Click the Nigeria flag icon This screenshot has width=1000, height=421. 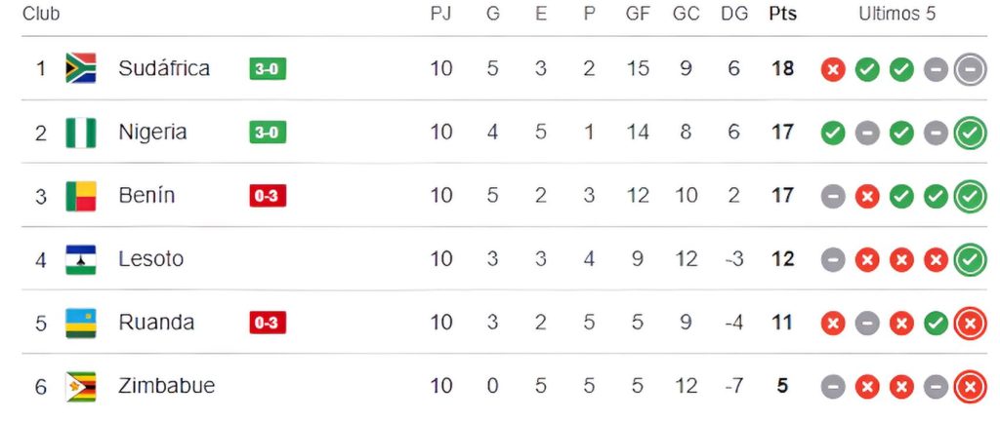click(80, 133)
